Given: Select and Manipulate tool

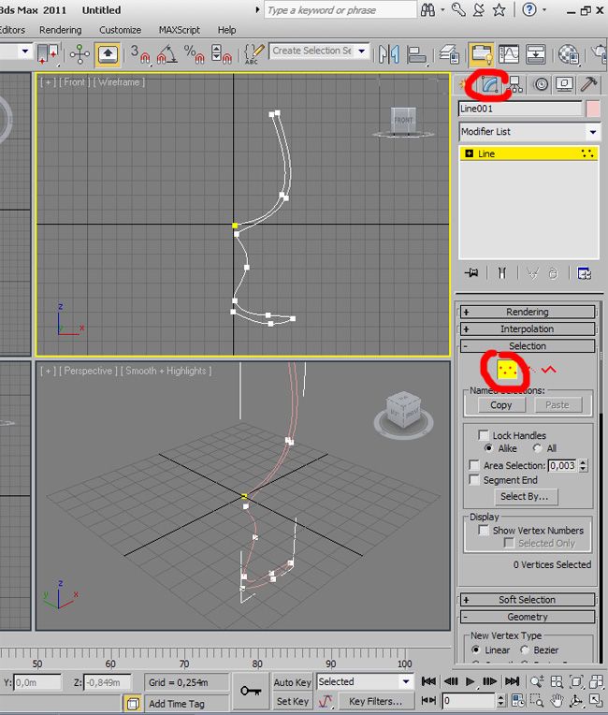Looking at the screenshot, I should tap(80, 54).
